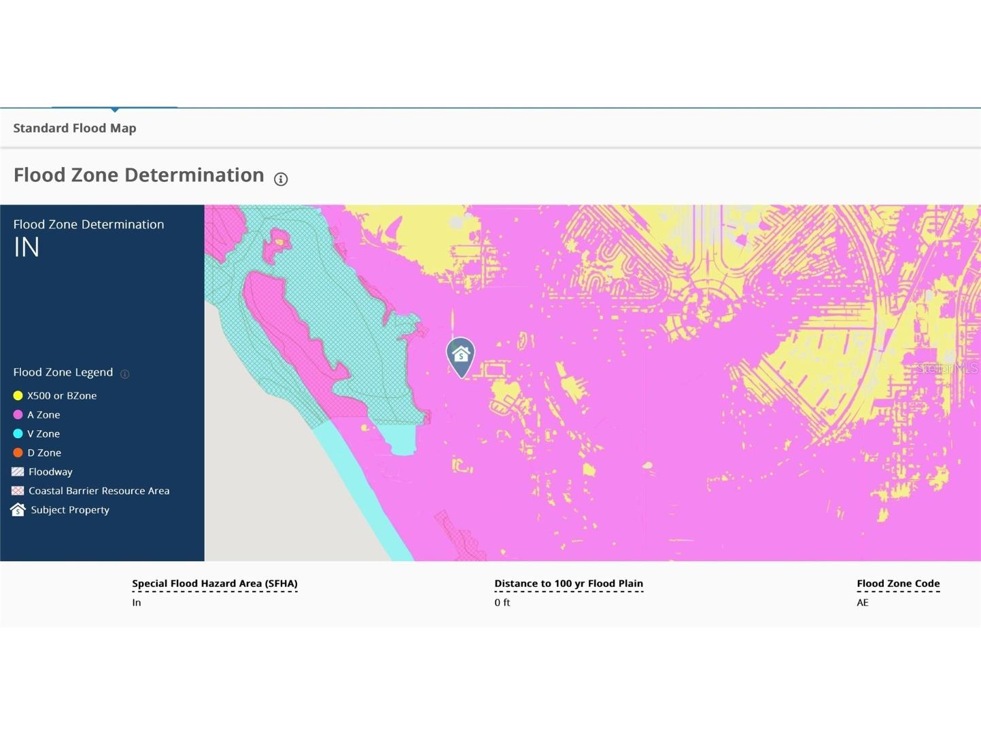
Task: Click the large IN determination text
Action: pyautogui.click(x=27, y=247)
